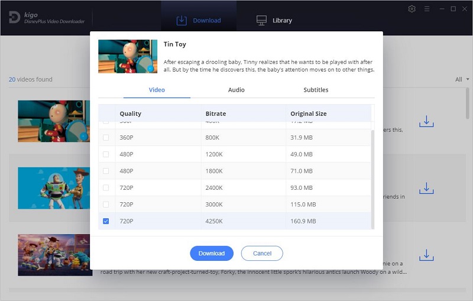Viewport: 473px width, 301px height.
Task: Click the Tin Toy list thumbnail
Action: tap(54, 121)
